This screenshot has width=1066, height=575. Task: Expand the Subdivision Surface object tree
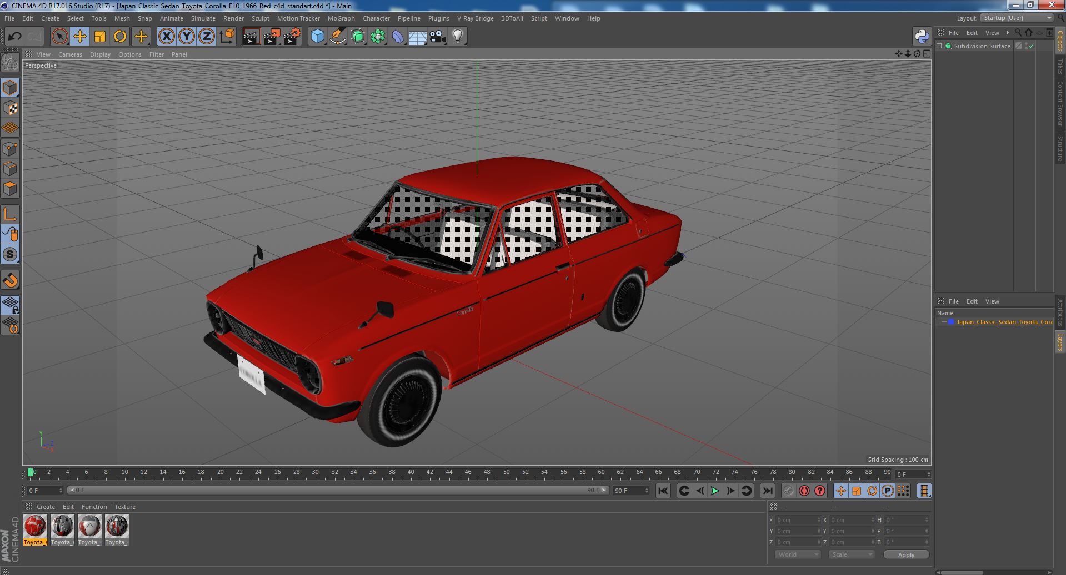point(939,46)
